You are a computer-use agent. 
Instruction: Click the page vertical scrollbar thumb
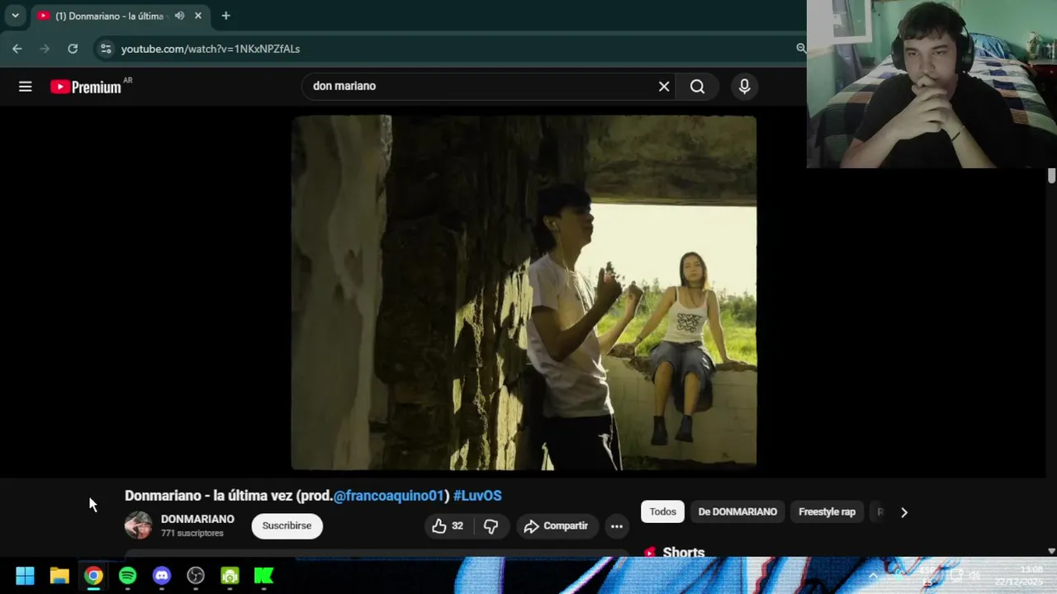coord(1051,176)
